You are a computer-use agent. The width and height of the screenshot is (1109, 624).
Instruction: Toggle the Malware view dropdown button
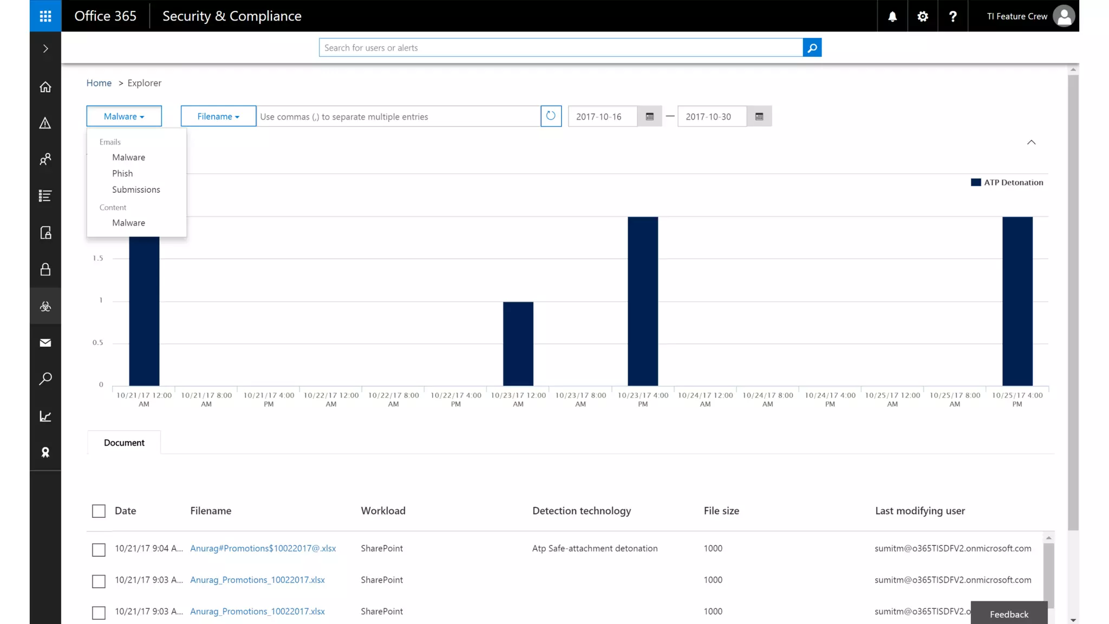124,116
